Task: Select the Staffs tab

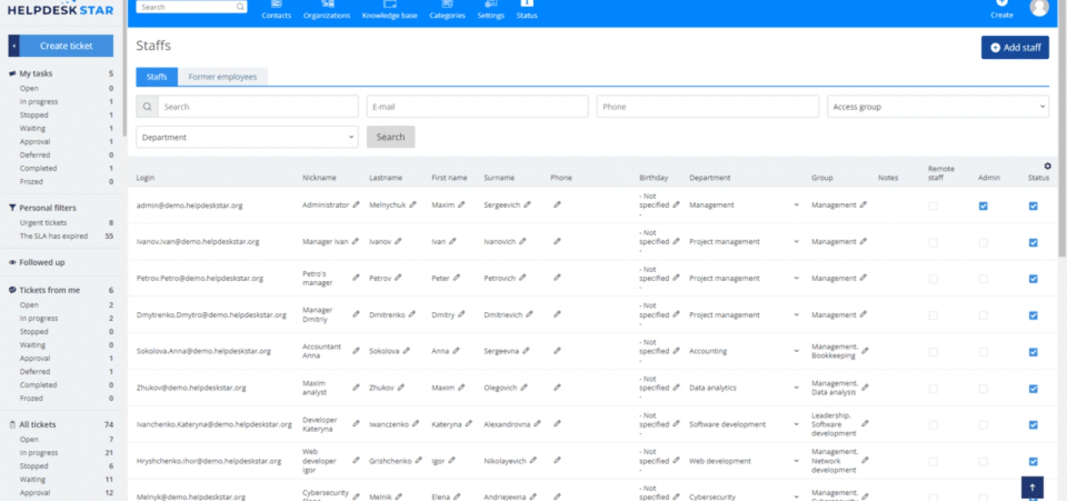Action: (x=157, y=77)
